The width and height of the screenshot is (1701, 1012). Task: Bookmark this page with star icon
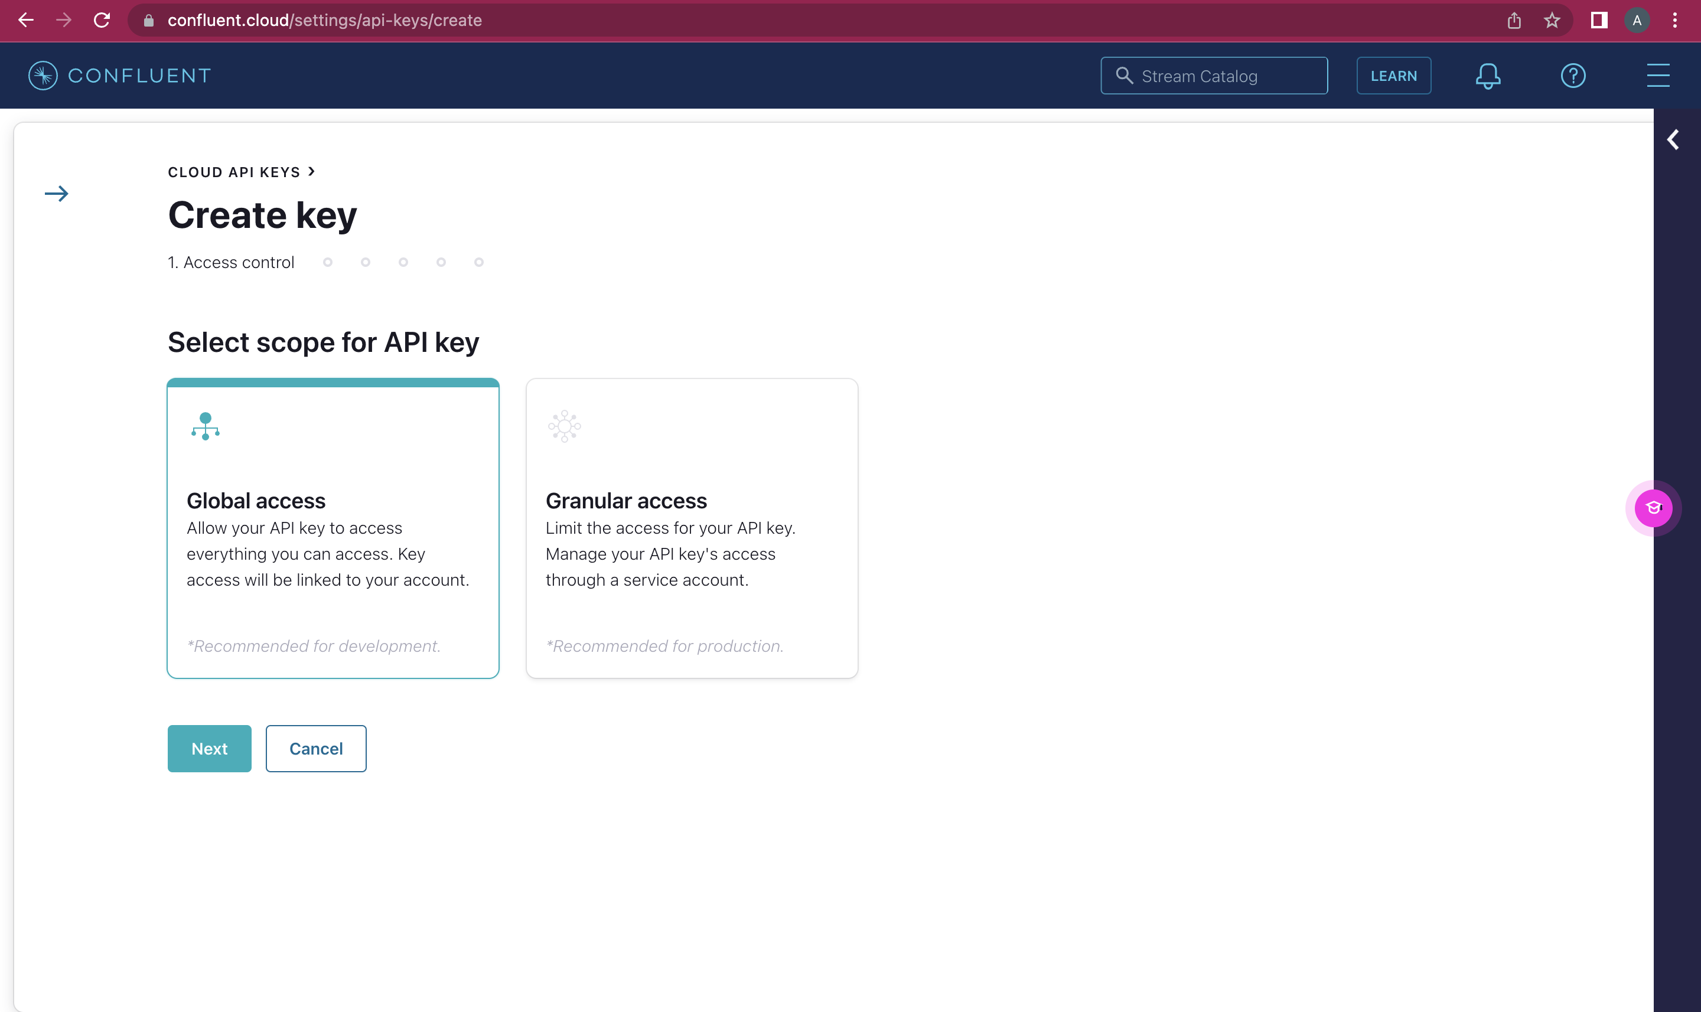tap(1552, 21)
